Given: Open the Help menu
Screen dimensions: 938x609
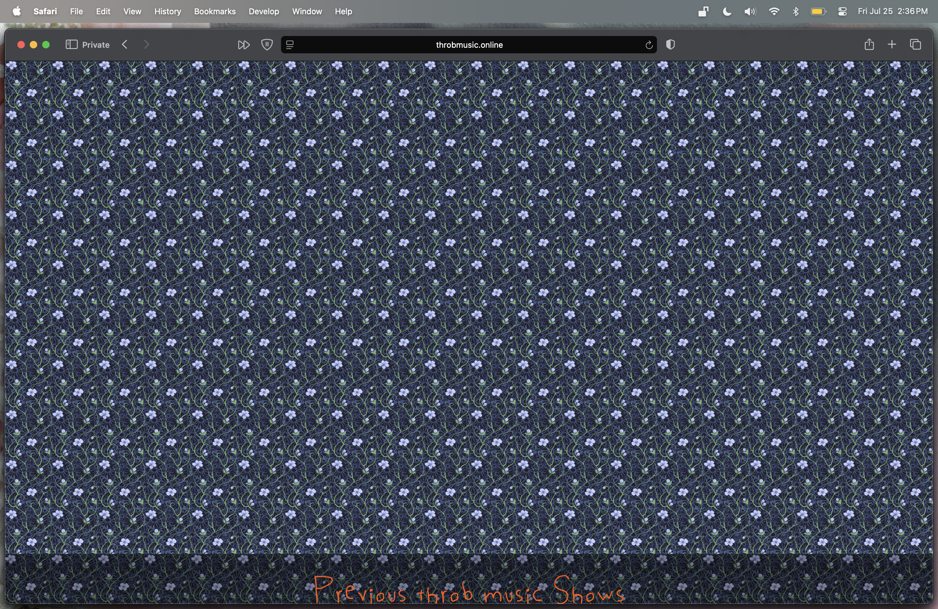Looking at the screenshot, I should 343,11.
